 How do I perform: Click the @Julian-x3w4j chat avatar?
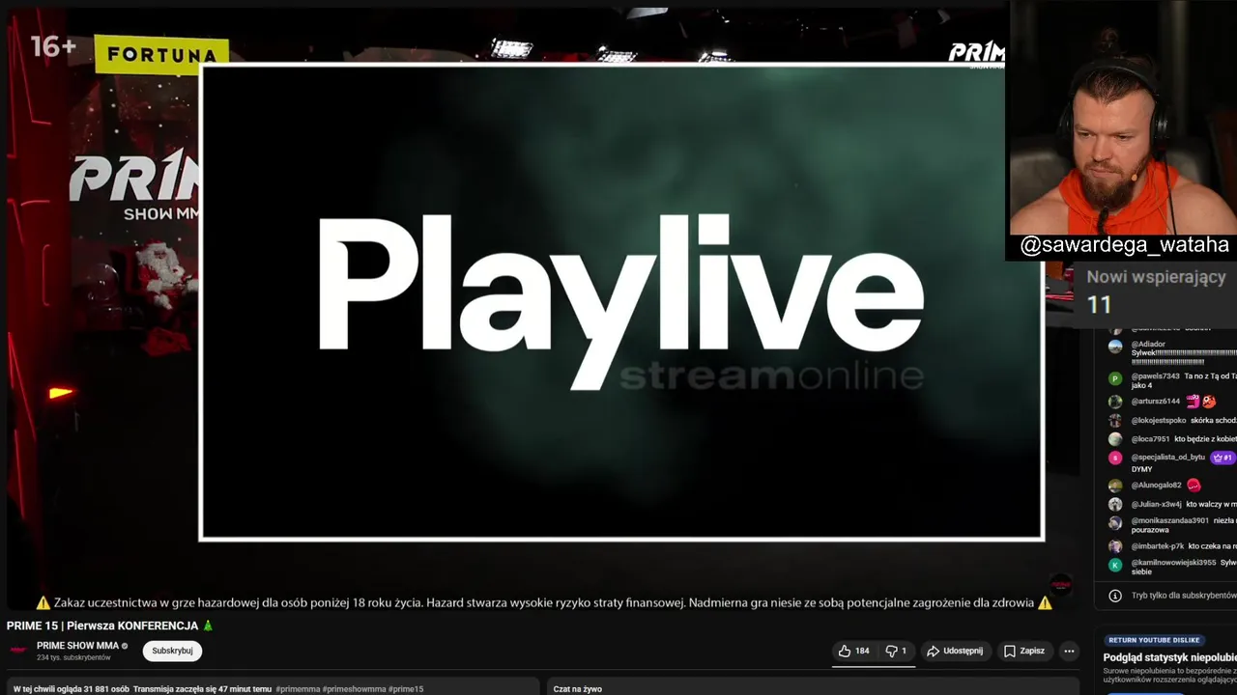[x=1115, y=504]
